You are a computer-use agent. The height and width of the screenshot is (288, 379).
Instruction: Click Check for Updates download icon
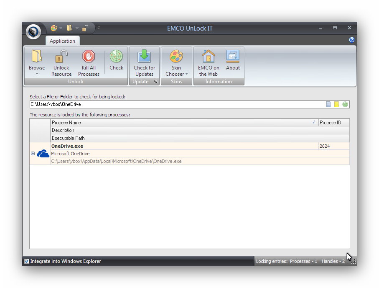(x=144, y=57)
